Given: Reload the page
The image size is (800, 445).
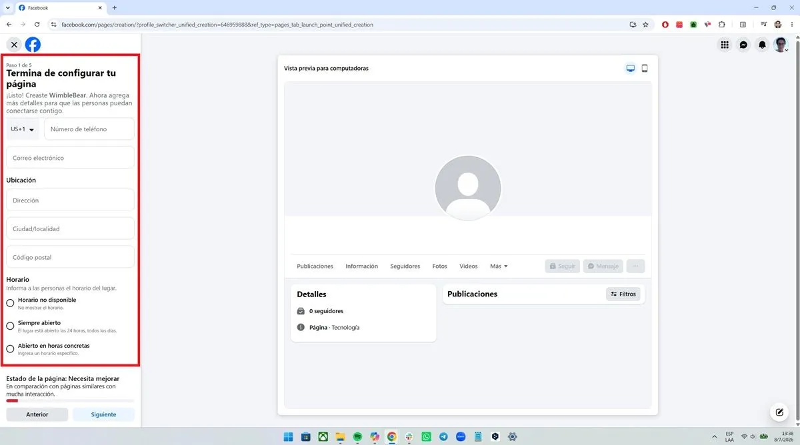Looking at the screenshot, I should click(37, 25).
